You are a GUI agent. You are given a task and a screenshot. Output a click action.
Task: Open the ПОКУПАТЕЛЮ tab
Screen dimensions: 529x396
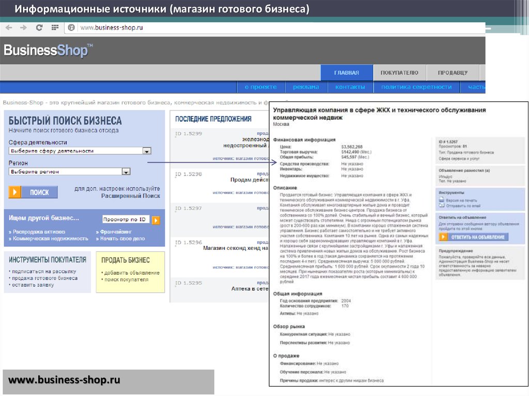pos(399,73)
